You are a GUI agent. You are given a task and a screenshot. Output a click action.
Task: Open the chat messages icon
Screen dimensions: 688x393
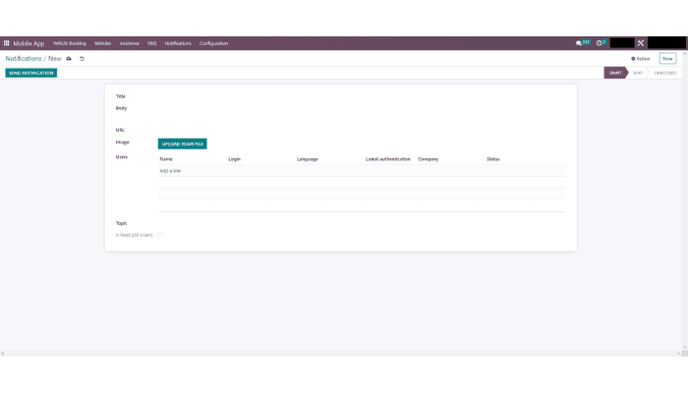(x=583, y=43)
